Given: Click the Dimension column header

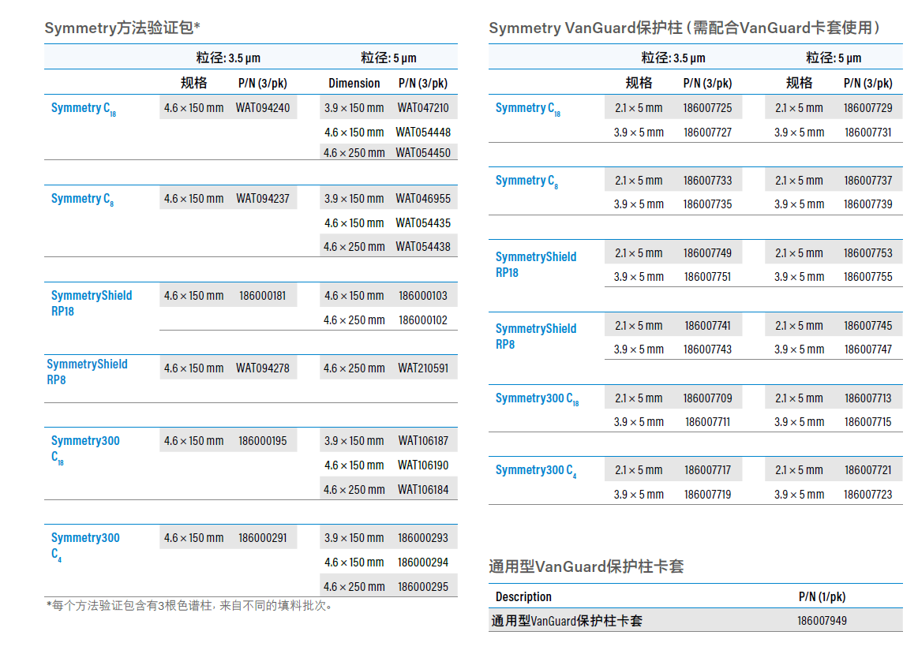Looking at the screenshot, I should click(354, 83).
